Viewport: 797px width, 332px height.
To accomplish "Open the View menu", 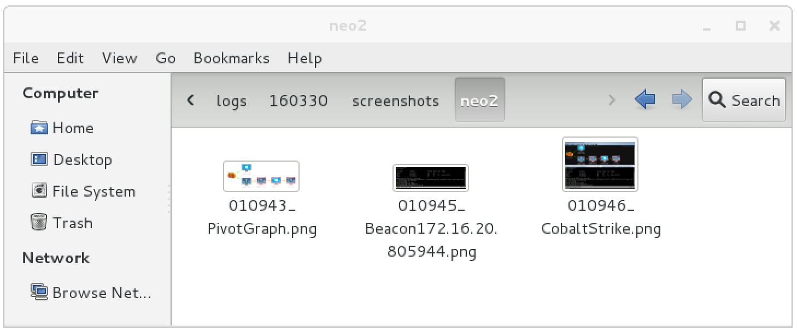I will 119,58.
